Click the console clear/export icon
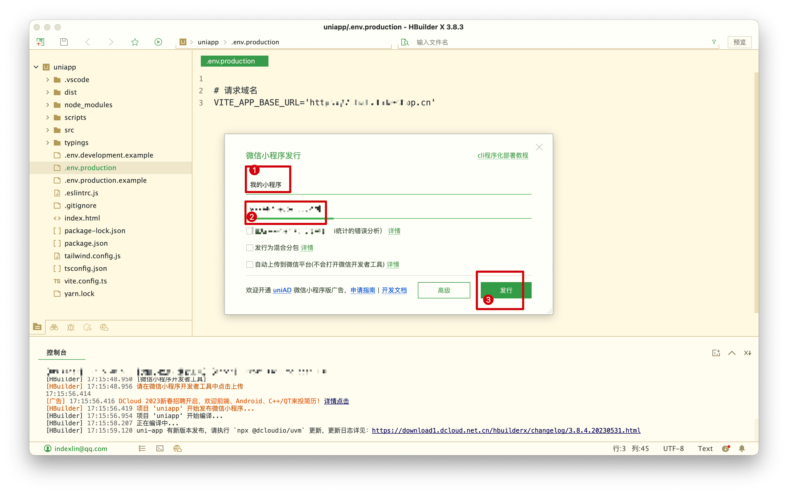788x494 pixels. click(716, 353)
